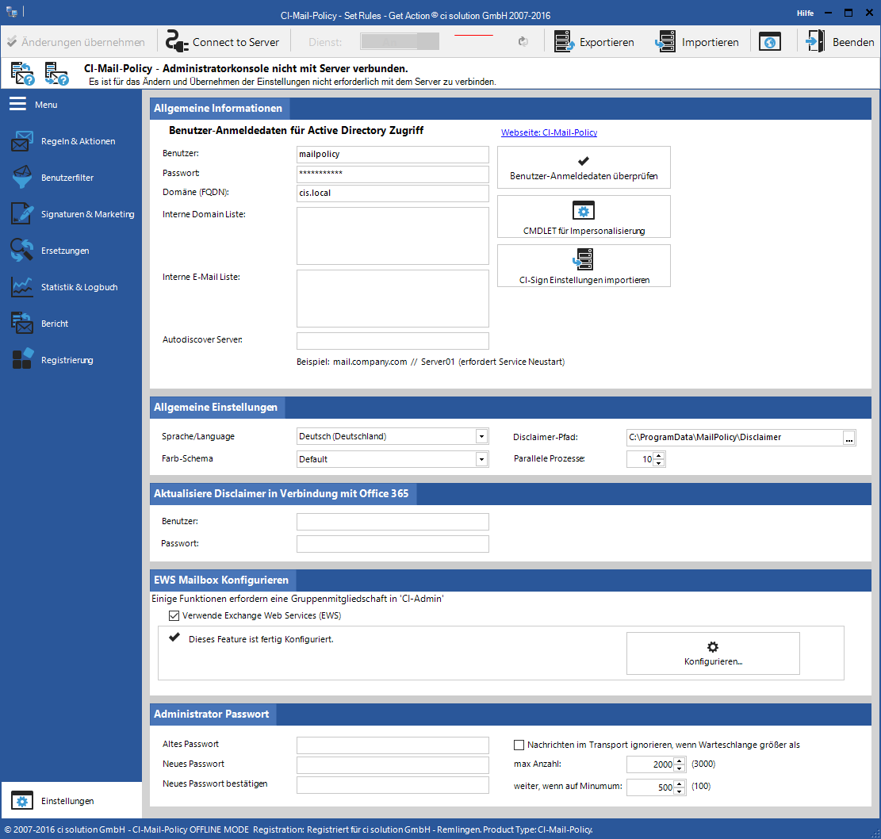
Task: Open Regeln & Aktionen from sidebar
Action: pos(78,141)
